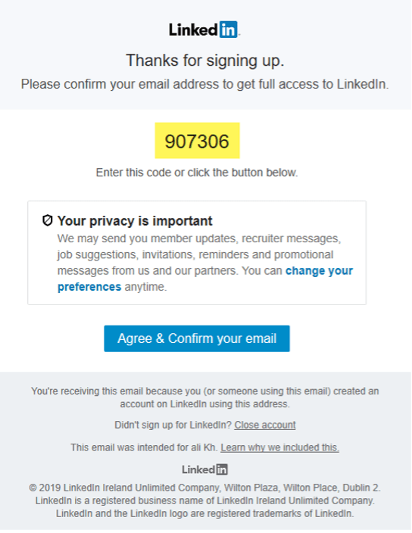Click the 'Your privacy is important' heading

click(135, 221)
